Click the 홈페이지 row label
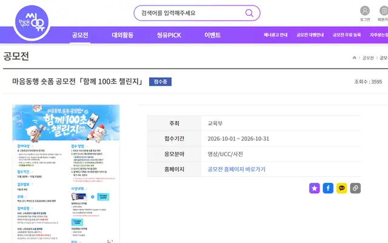This screenshot has width=388, height=243. click(174, 169)
